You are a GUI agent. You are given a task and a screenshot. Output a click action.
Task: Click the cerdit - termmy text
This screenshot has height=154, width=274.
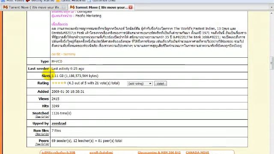[63, 54]
